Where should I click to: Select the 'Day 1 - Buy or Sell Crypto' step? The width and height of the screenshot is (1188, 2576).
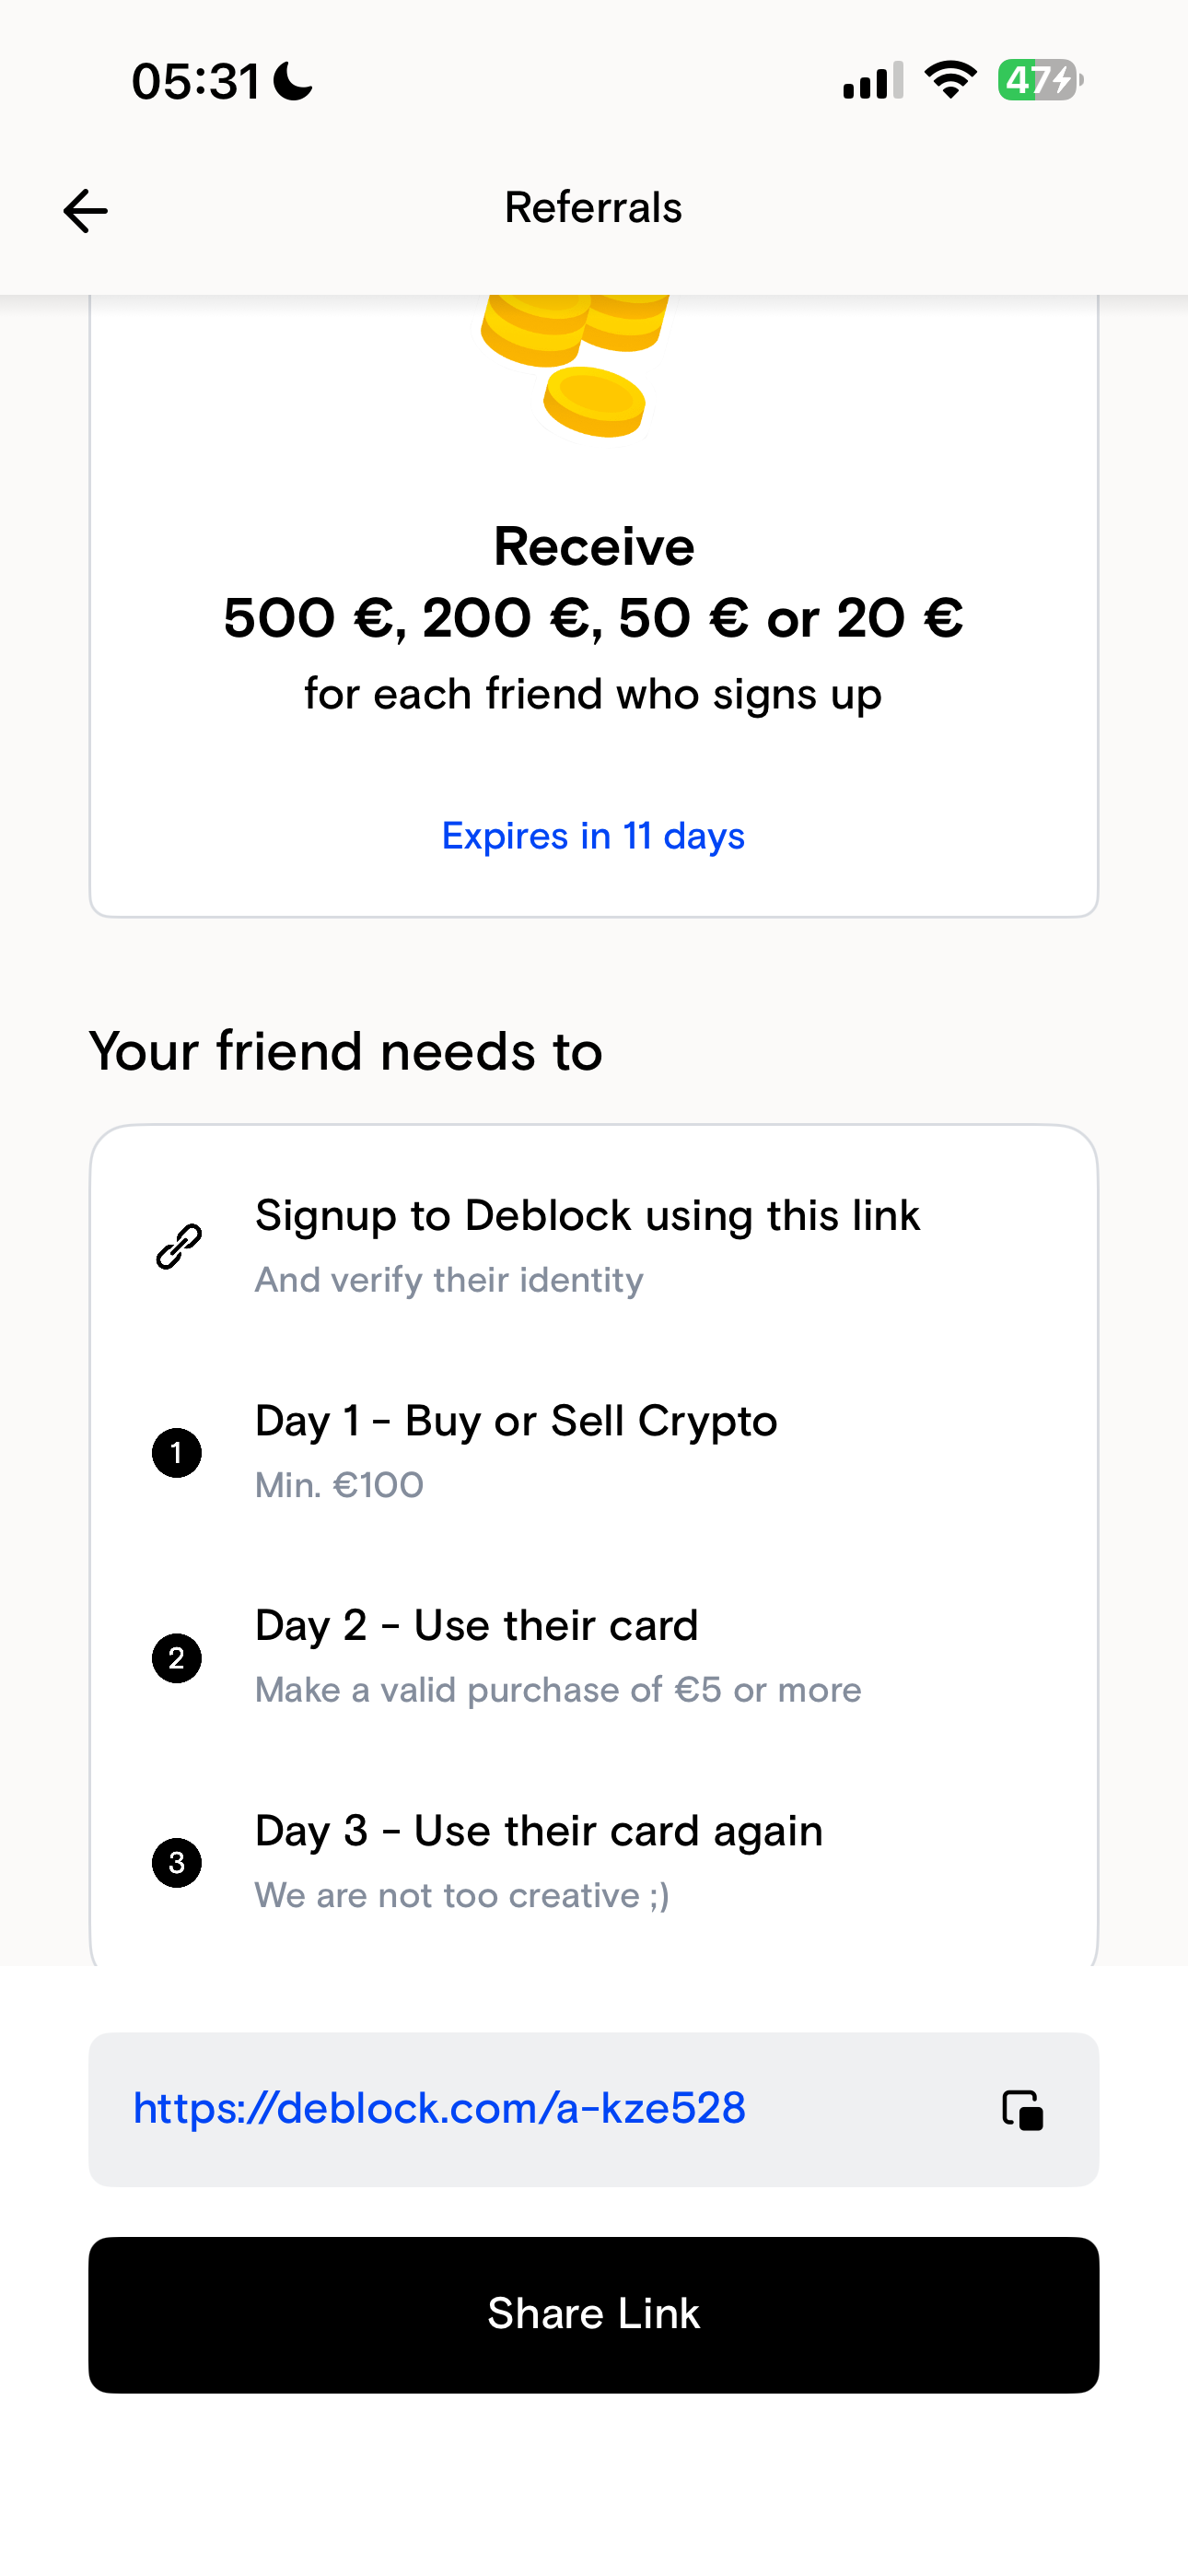click(x=516, y=1421)
